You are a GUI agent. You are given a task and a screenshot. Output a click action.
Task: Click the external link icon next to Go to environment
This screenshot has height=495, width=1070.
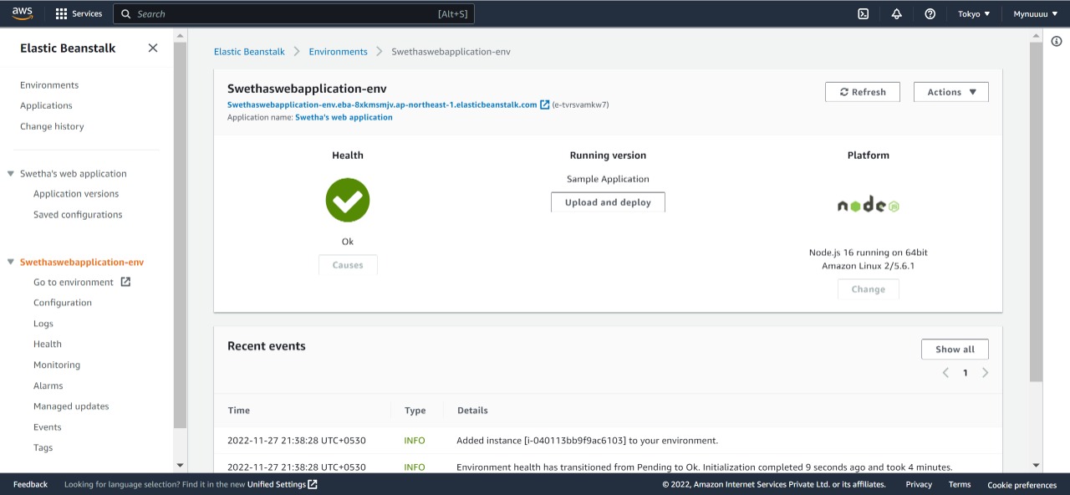click(x=125, y=282)
